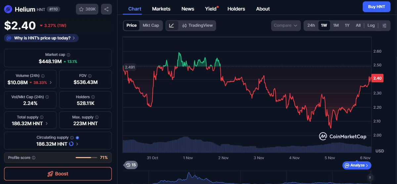Open the Compare dropdown
The width and height of the screenshot is (397, 184).
pos(286,25)
